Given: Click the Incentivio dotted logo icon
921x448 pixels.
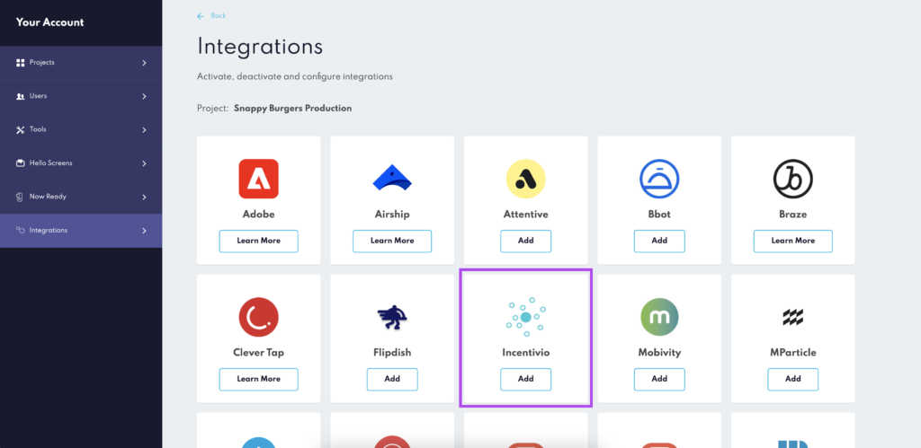Looking at the screenshot, I should (526, 317).
